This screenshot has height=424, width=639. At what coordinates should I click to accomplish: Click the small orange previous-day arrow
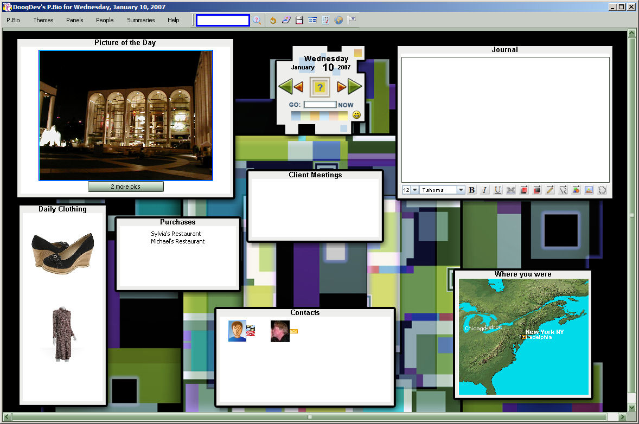point(298,86)
